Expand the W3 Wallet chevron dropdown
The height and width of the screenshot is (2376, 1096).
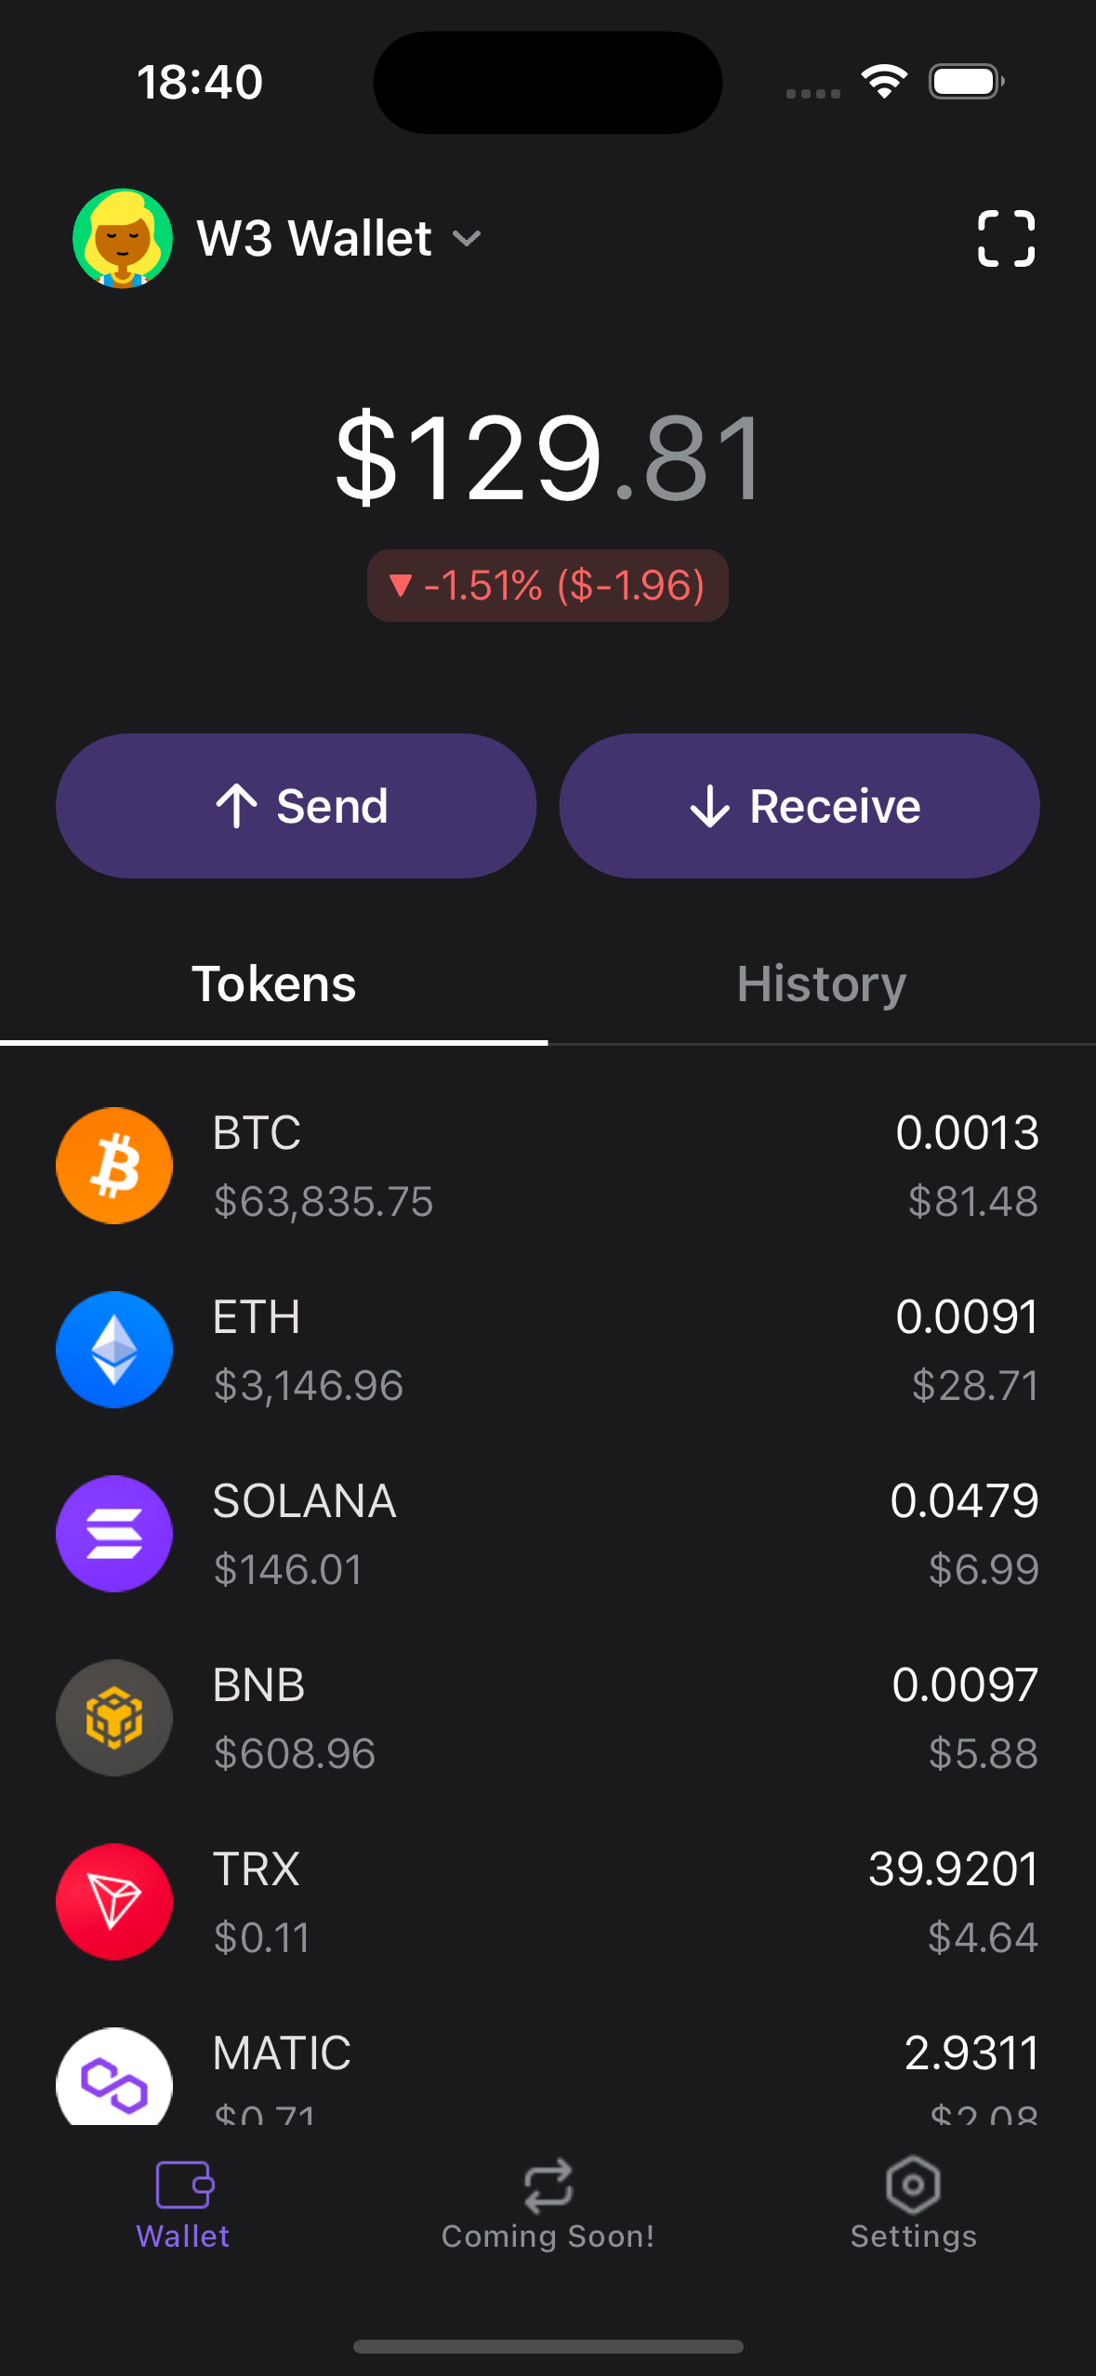click(467, 239)
